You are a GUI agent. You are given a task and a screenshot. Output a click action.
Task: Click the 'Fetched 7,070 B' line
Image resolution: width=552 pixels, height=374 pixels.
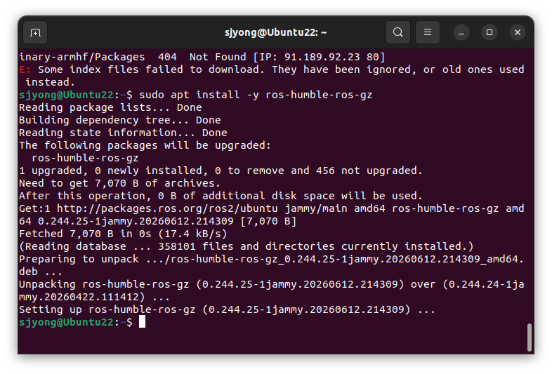(x=123, y=234)
